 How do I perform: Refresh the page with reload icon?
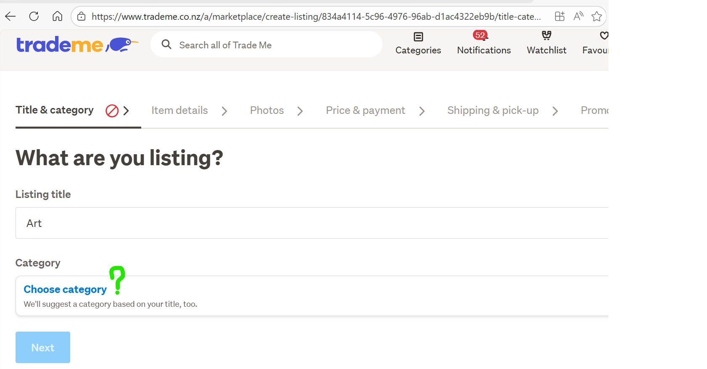(34, 16)
